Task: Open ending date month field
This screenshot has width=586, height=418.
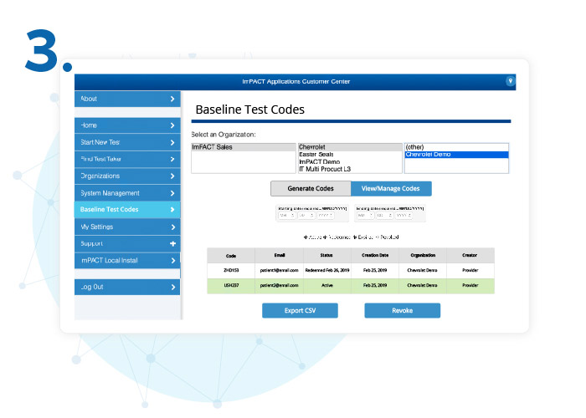Action: [366, 216]
